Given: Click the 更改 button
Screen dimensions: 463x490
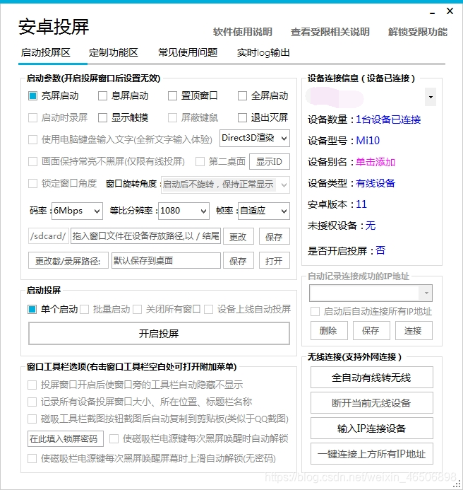Looking at the screenshot, I should click(239, 237).
